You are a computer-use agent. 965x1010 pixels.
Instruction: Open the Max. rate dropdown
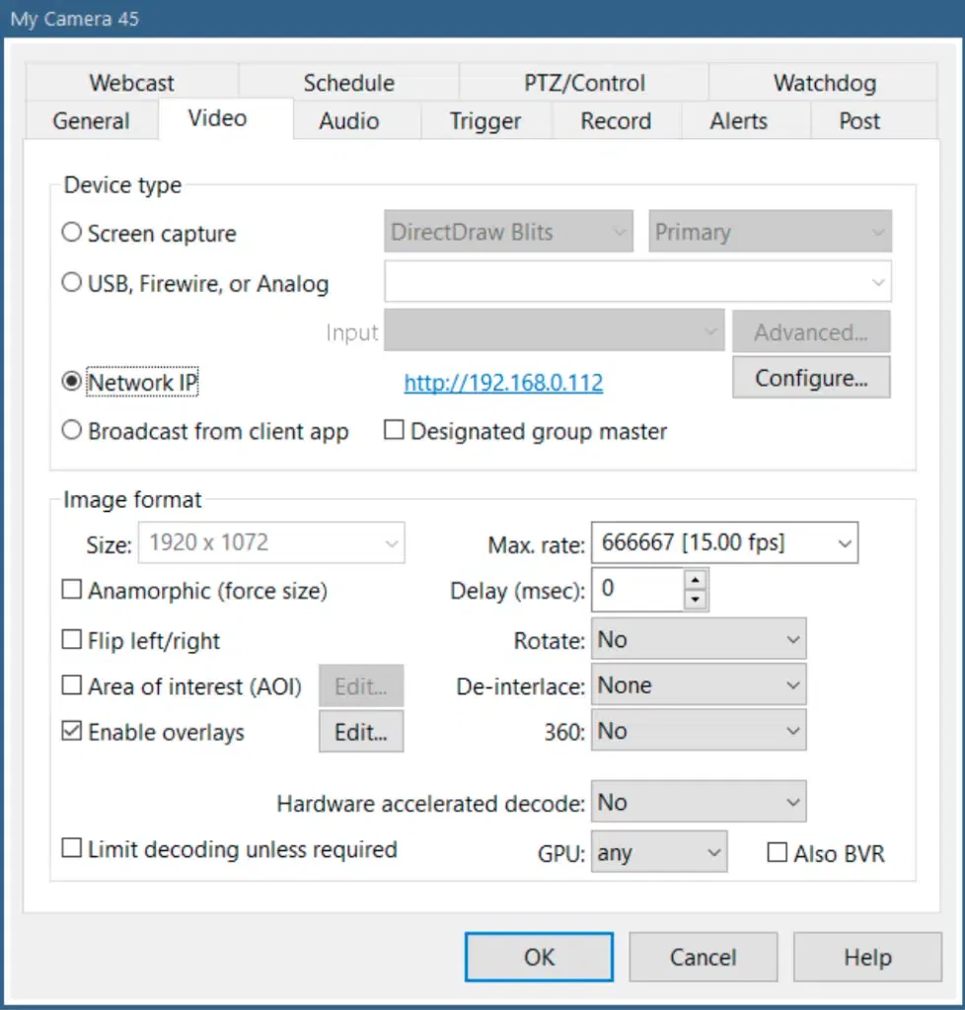724,542
